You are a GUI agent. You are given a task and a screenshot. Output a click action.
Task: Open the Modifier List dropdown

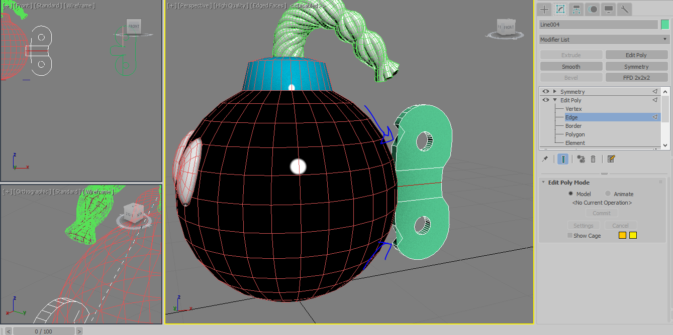604,40
